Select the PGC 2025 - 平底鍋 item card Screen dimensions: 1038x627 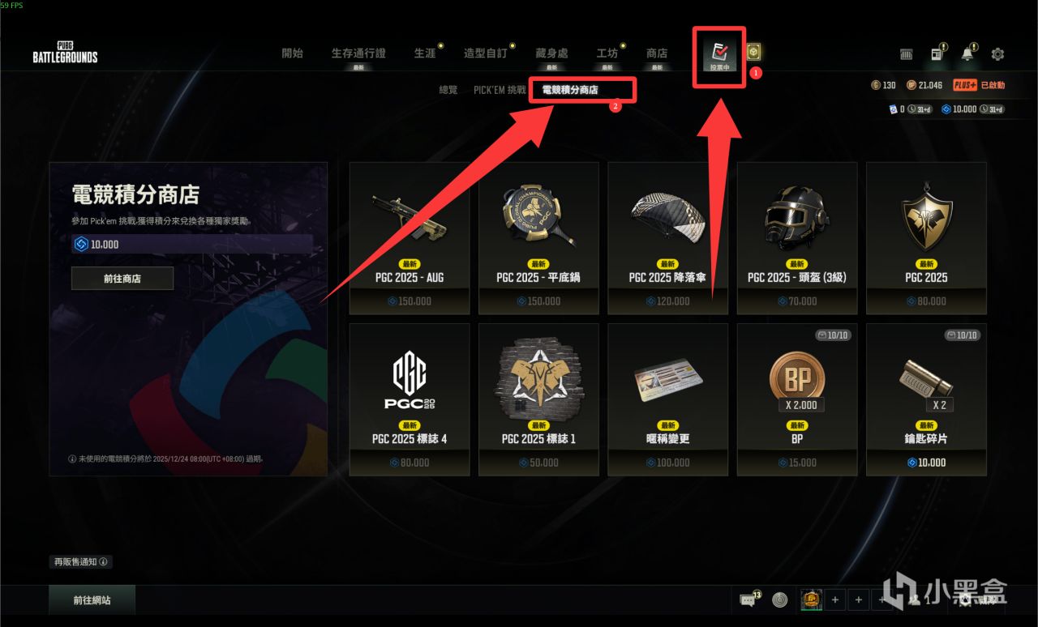(x=538, y=238)
